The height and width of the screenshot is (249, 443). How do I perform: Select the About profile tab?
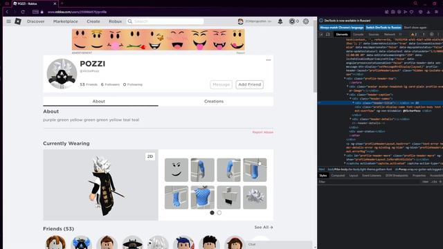pyautogui.click(x=98, y=102)
